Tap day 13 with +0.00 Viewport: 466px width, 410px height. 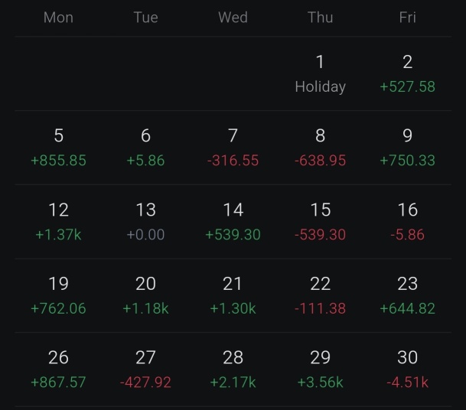145,222
